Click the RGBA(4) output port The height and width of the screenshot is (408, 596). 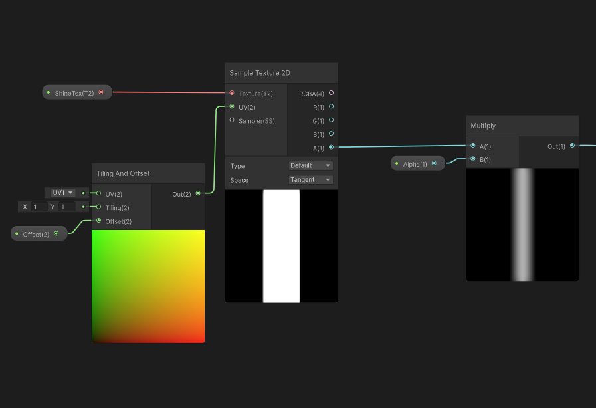pyautogui.click(x=331, y=93)
